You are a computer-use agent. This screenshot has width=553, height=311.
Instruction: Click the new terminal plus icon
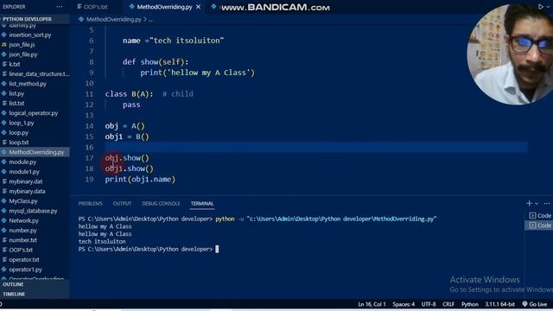[529, 203]
